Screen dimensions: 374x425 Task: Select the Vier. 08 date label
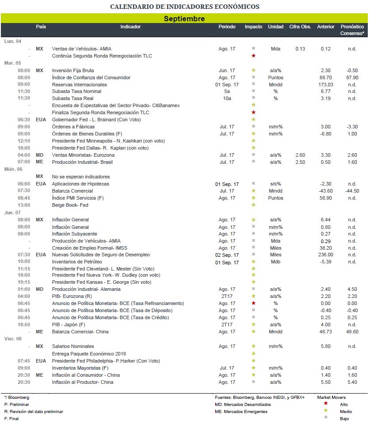click(x=13, y=339)
